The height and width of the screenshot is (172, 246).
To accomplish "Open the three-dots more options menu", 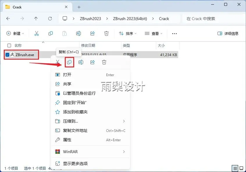I will coord(174,33).
